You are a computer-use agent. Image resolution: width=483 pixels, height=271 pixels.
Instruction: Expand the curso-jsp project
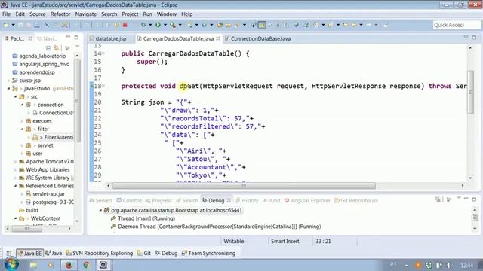pos(8,81)
